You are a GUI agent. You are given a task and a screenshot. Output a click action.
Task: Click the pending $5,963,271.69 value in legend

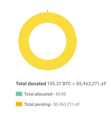67,104
